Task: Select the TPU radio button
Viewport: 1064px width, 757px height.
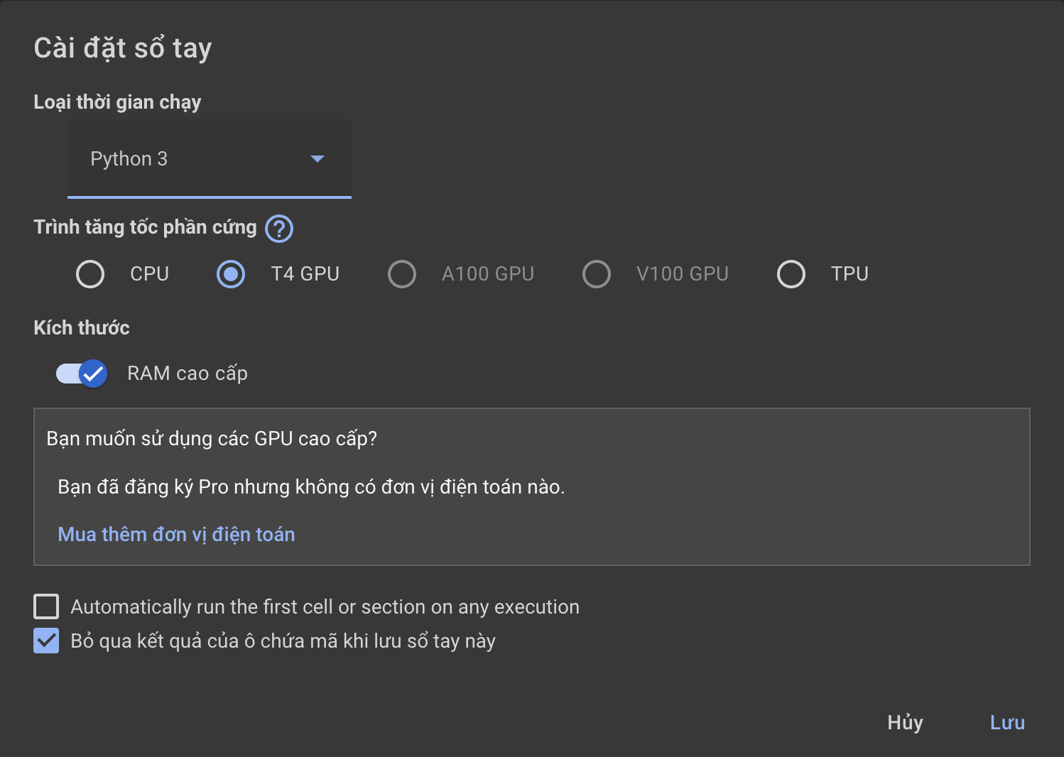Action: pos(791,274)
